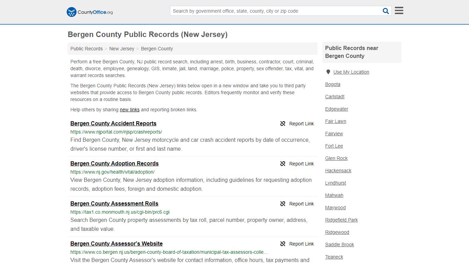Viewport: 469px width, 263px height.
Task: Report Link for Accident Reports
Action: (x=301, y=124)
